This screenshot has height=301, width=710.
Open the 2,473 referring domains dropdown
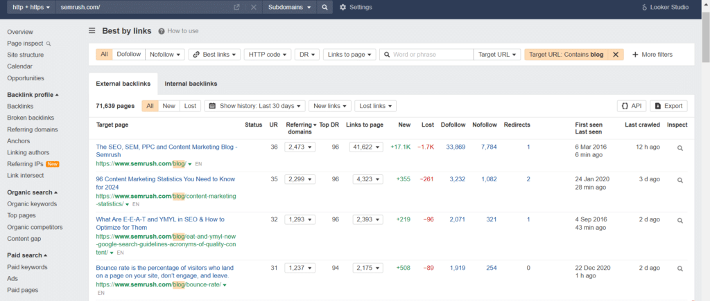[300, 147]
